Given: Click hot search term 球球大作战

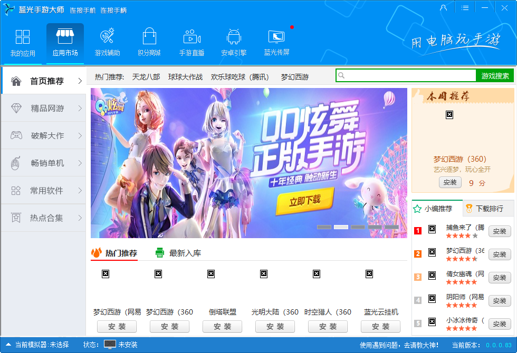Looking at the screenshot, I should [x=185, y=77].
